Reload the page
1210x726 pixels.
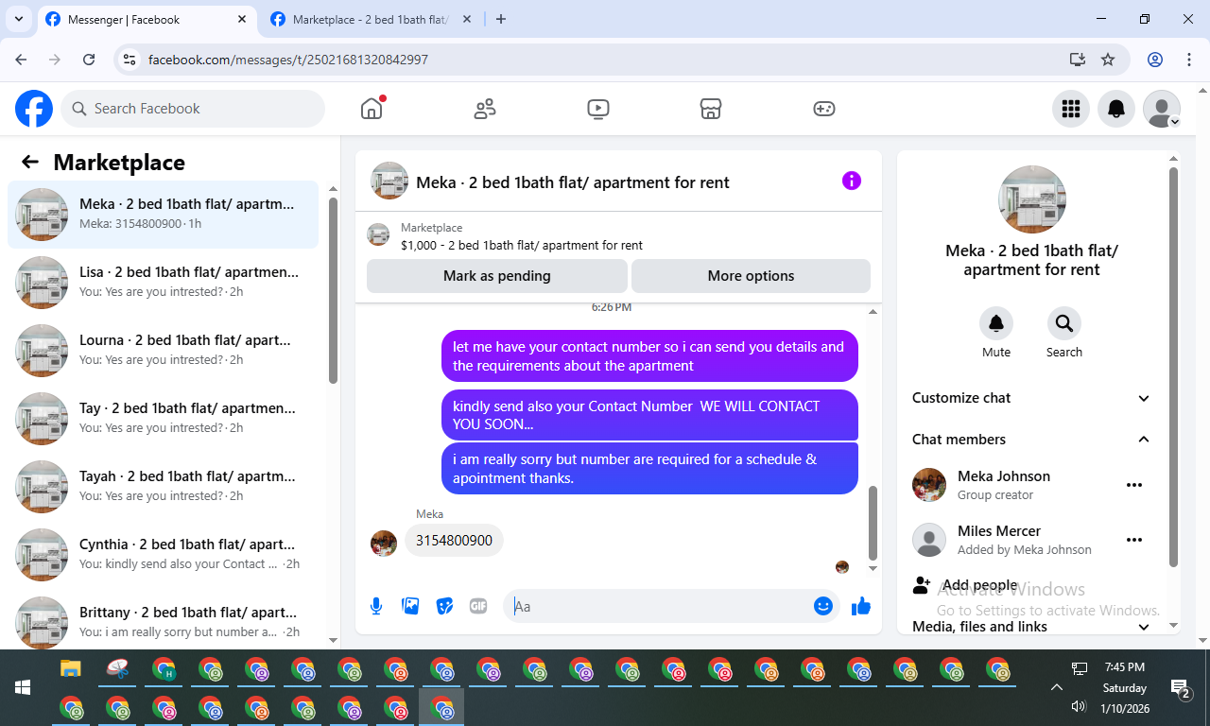point(89,60)
